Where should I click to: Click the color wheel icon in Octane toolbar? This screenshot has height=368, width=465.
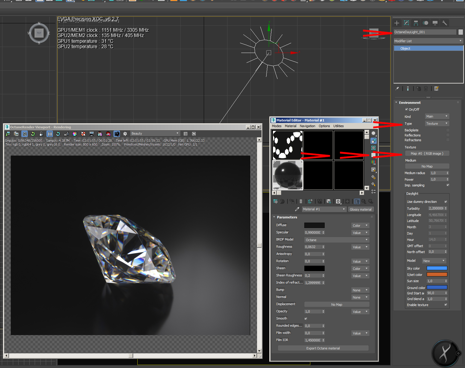75,134
